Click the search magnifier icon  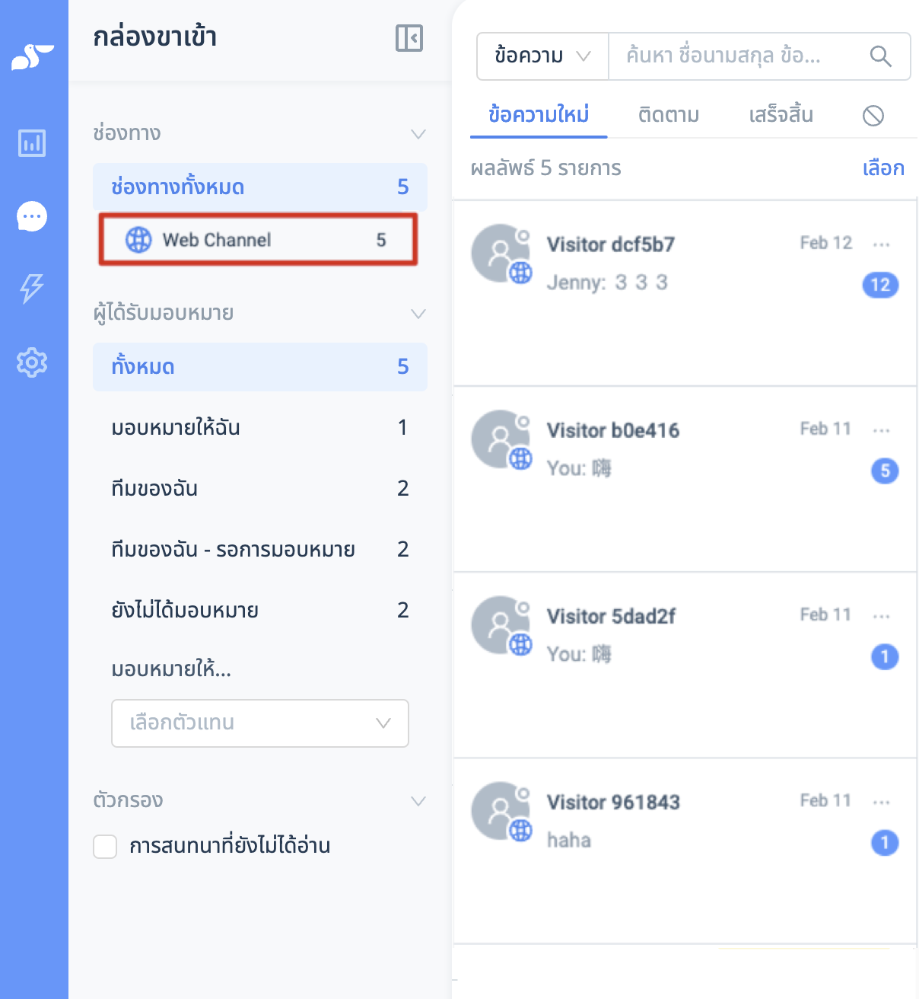point(880,56)
